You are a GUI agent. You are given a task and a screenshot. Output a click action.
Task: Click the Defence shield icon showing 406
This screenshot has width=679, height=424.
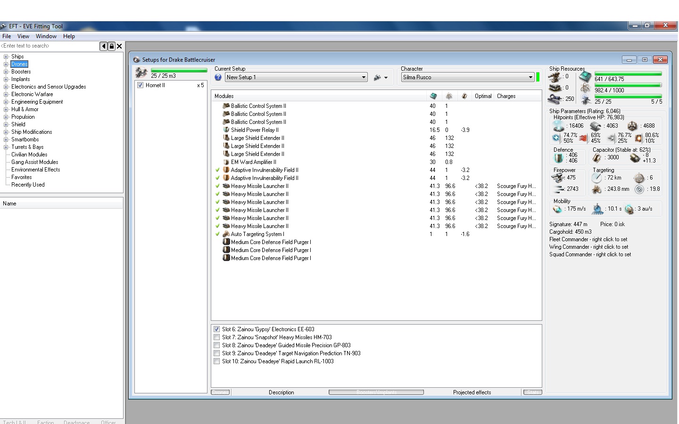[x=558, y=158]
